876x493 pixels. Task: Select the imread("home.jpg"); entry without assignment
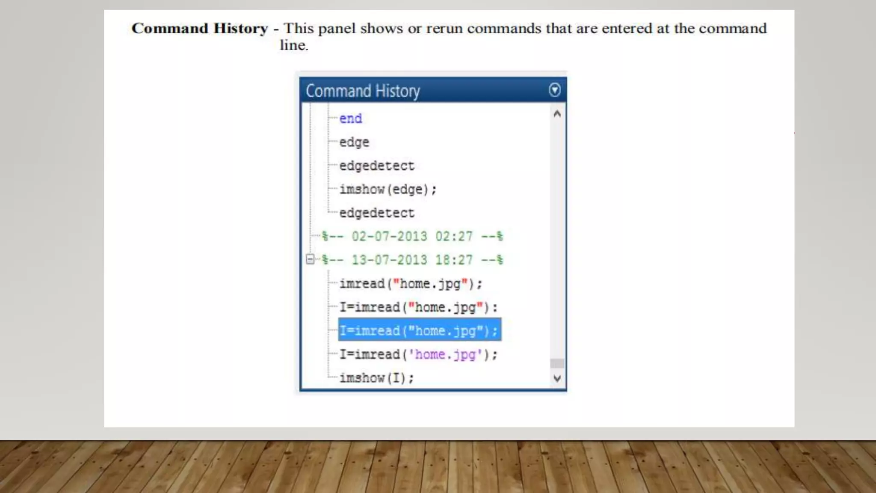[x=410, y=284]
